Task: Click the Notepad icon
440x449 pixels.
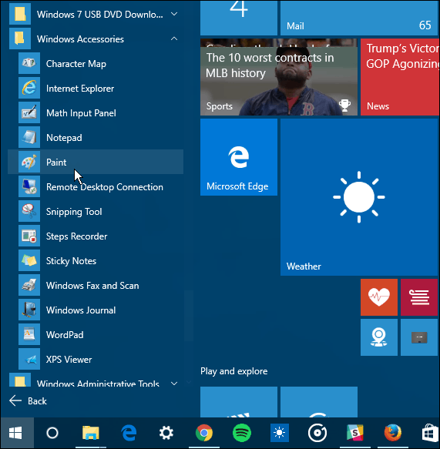Action: (x=29, y=137)
